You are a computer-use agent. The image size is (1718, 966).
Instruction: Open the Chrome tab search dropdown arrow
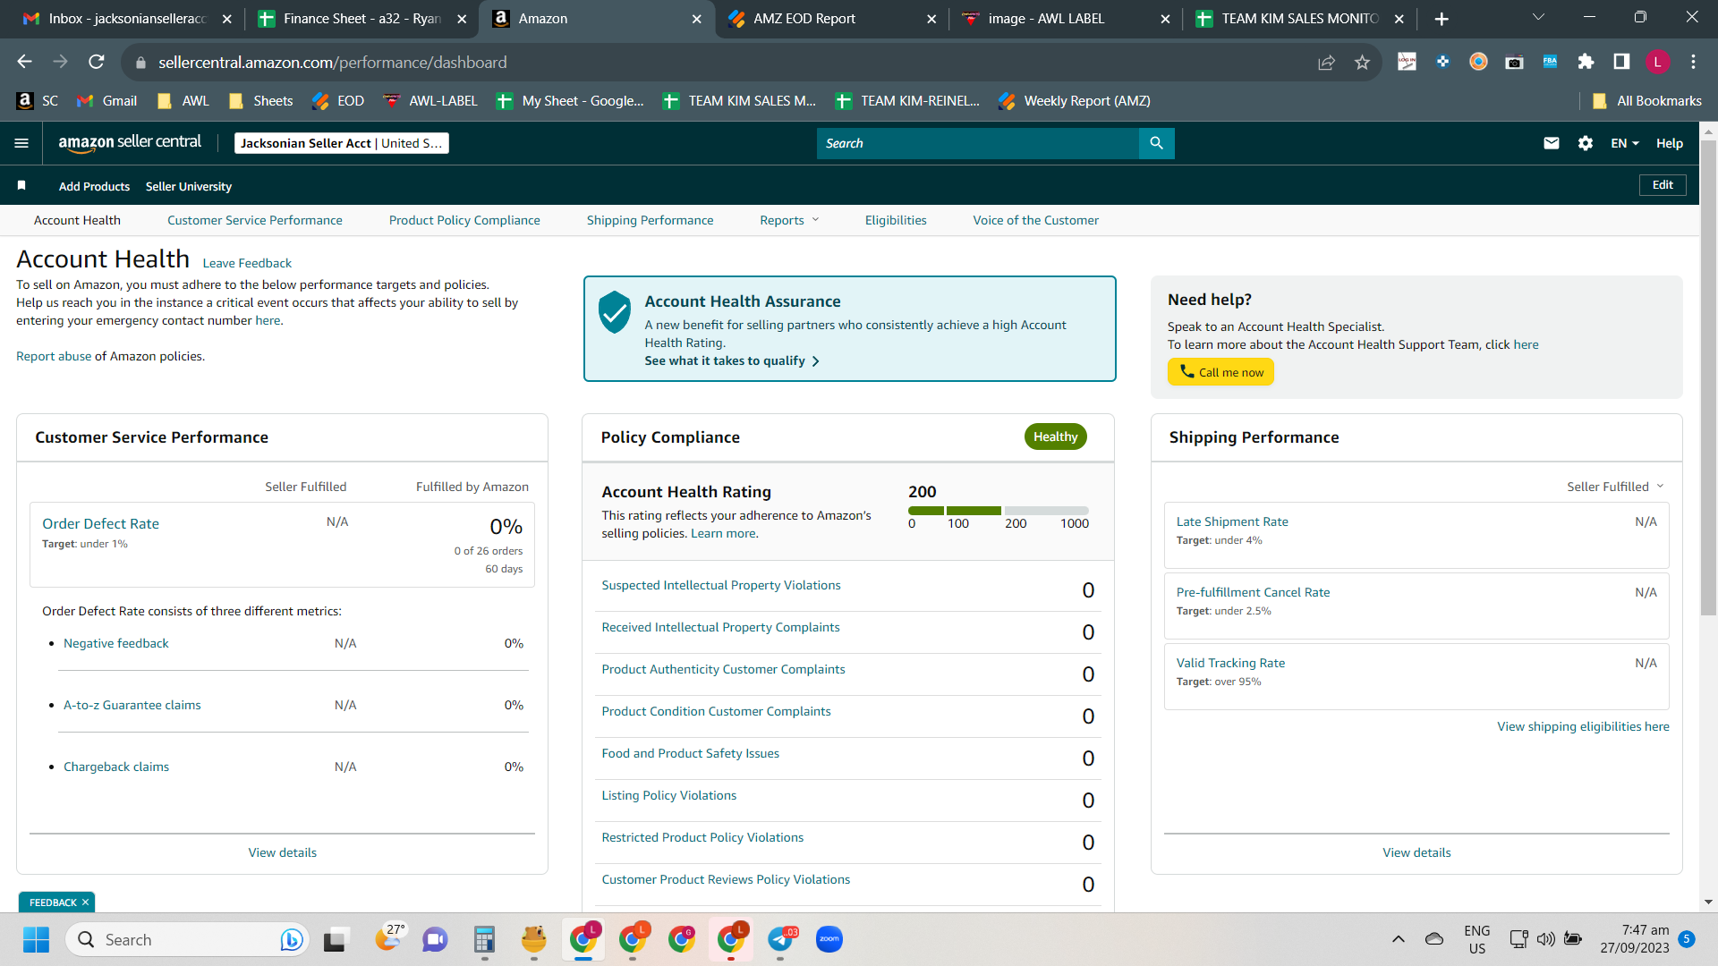click(1538, 18)
